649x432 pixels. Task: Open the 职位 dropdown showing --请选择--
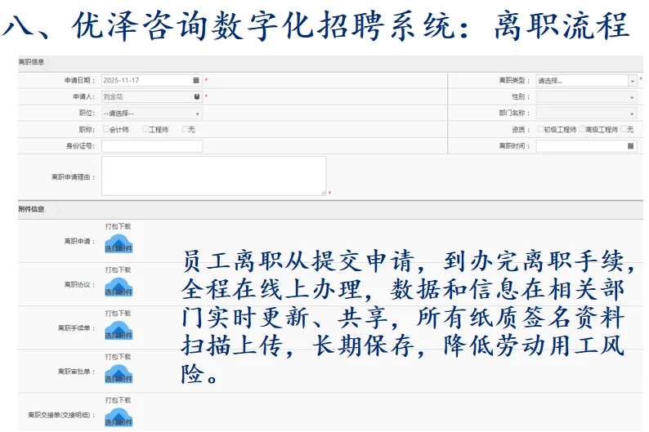click(152, 114)
